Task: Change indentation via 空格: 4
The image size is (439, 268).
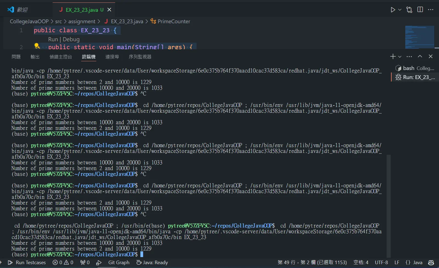Action: [x=361, y=263]
